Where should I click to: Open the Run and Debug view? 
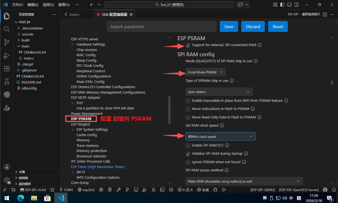7,55
